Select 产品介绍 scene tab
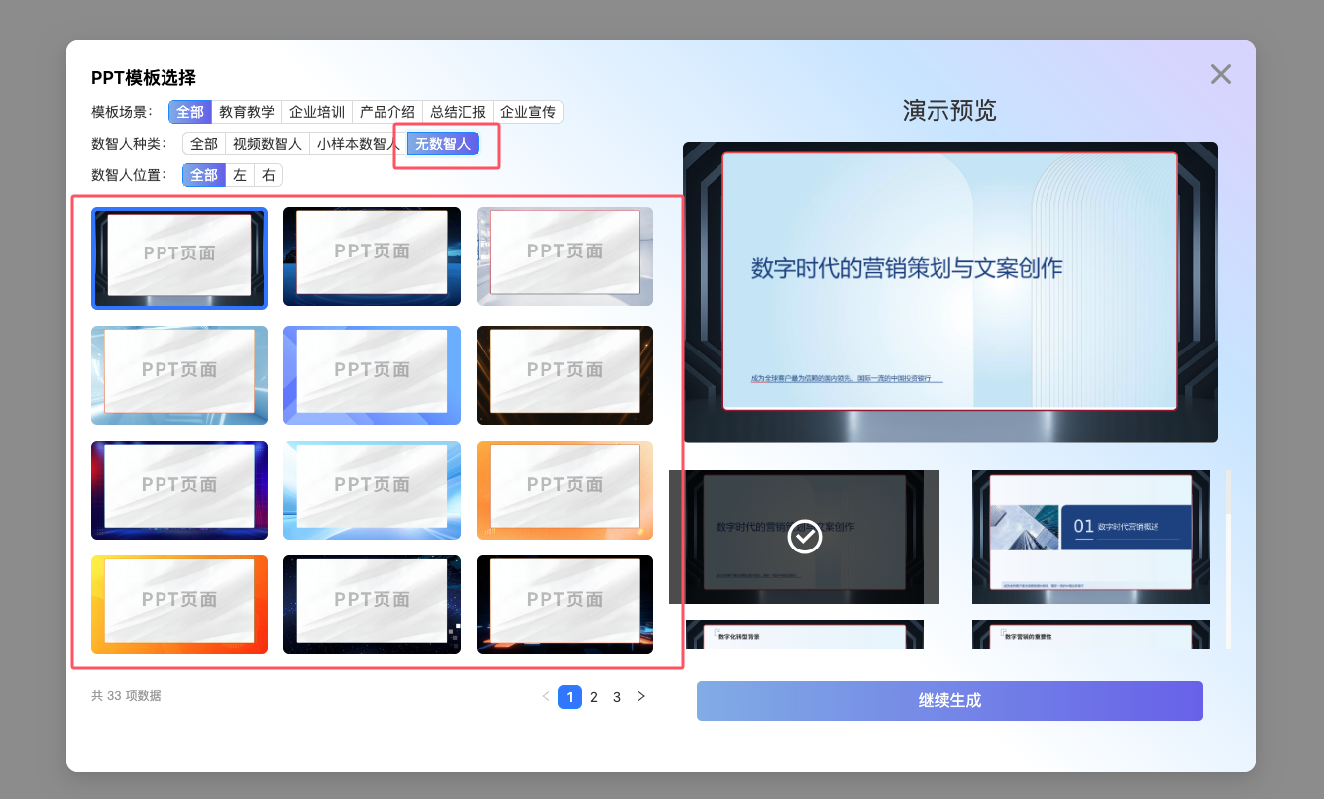This screenshot has height=799, width=1324. pyautogui.click(x=387, y=112)
